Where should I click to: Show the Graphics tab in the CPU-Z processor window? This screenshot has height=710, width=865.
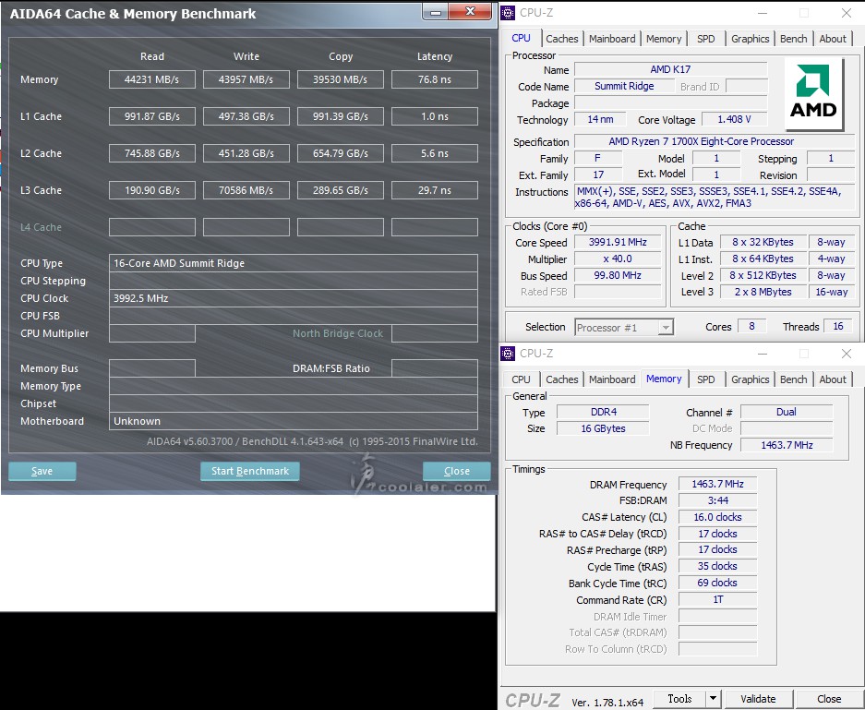(751, 39)
